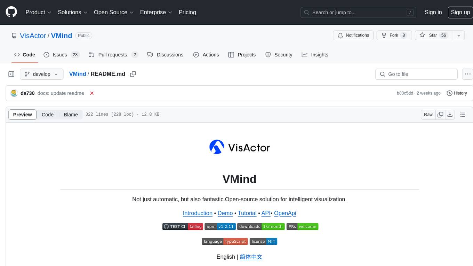The height and width of the screenshot is (266, 473).
Task: Click the Sign up button
Action: [x=460, y=12]
